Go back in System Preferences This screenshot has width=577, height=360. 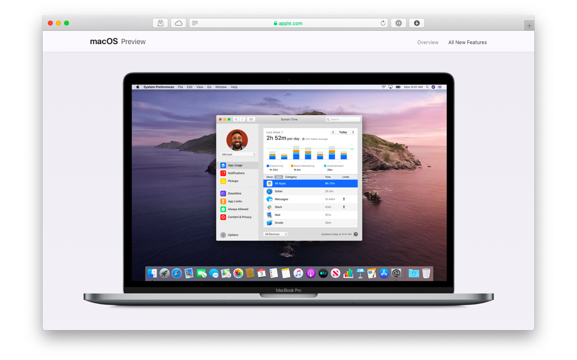click(236, 119)
